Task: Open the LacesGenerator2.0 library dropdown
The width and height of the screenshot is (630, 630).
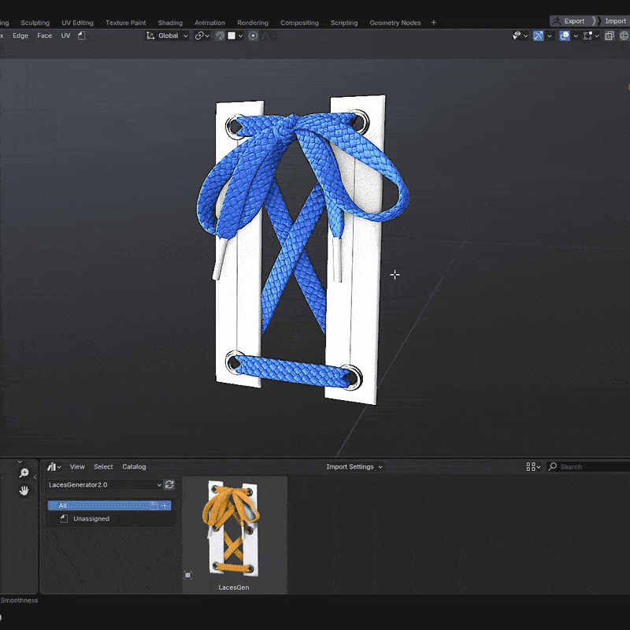Action: (102, 485)
